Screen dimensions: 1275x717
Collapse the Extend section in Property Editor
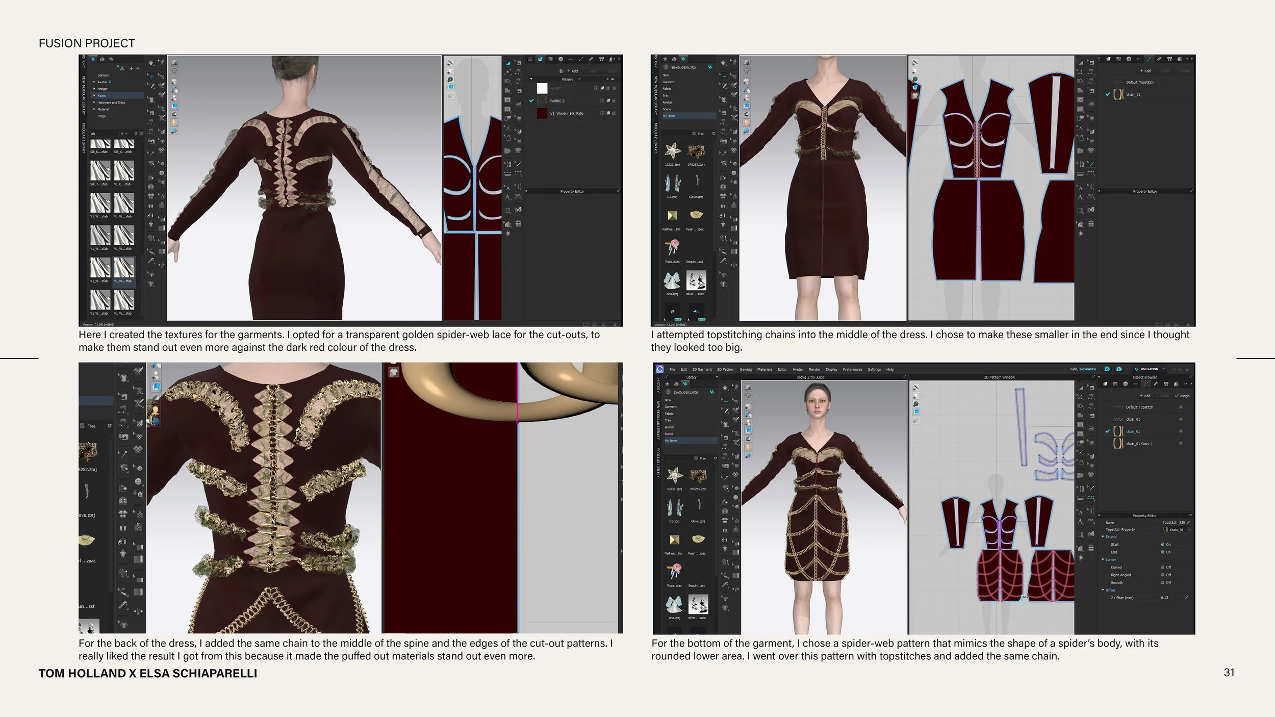coord(1103,536)
